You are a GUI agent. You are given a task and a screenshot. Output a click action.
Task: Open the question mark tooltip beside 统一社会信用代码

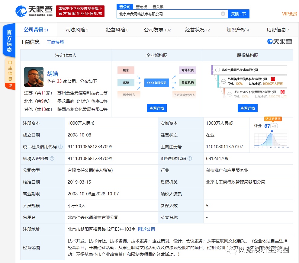pyautogui.click(x=61, y=147)
